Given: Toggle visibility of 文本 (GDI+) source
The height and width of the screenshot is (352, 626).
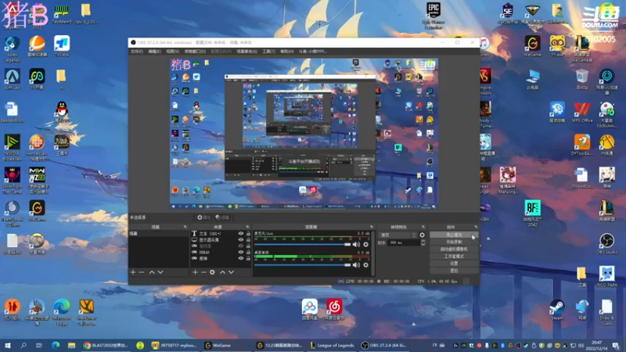Looking at the screenshot, I should pos(241,234).
